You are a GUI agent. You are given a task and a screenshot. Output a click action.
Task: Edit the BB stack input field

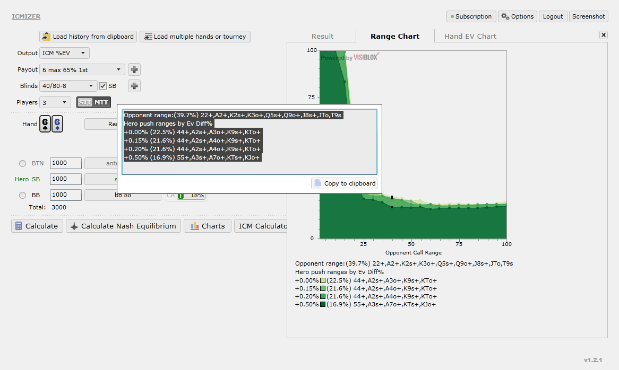coord(65,195)
